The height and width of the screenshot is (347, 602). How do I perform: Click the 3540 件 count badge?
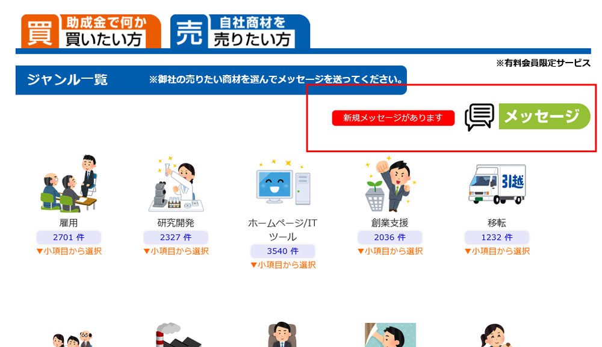[283, 251]
